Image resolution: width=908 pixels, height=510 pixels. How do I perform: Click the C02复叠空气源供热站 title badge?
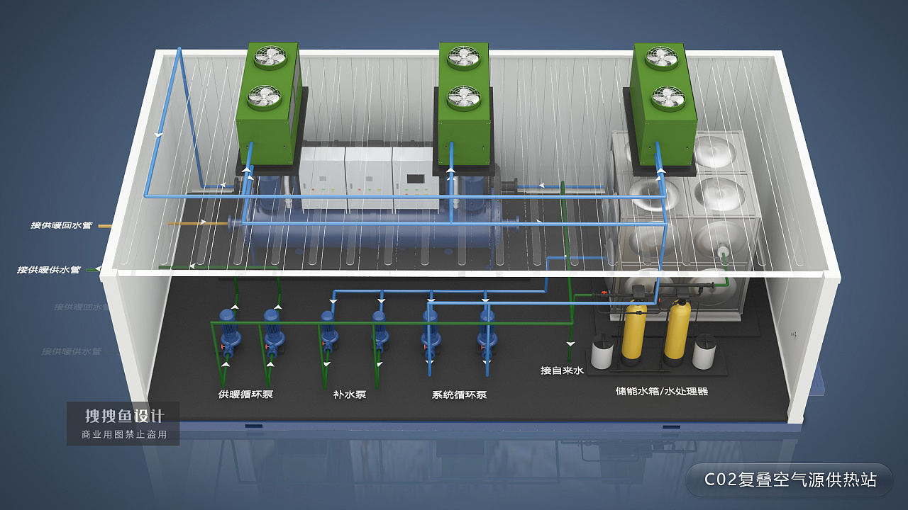click(x=790, y=480)
